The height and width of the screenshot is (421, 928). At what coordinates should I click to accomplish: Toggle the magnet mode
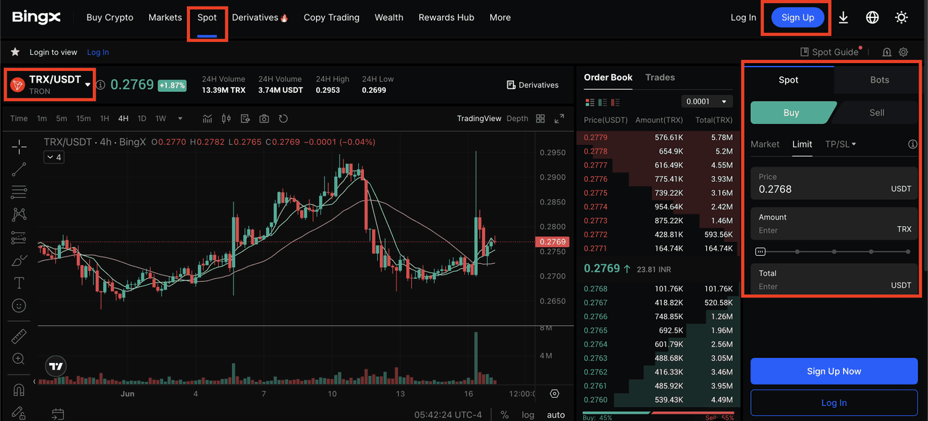[x=19, y=390]
